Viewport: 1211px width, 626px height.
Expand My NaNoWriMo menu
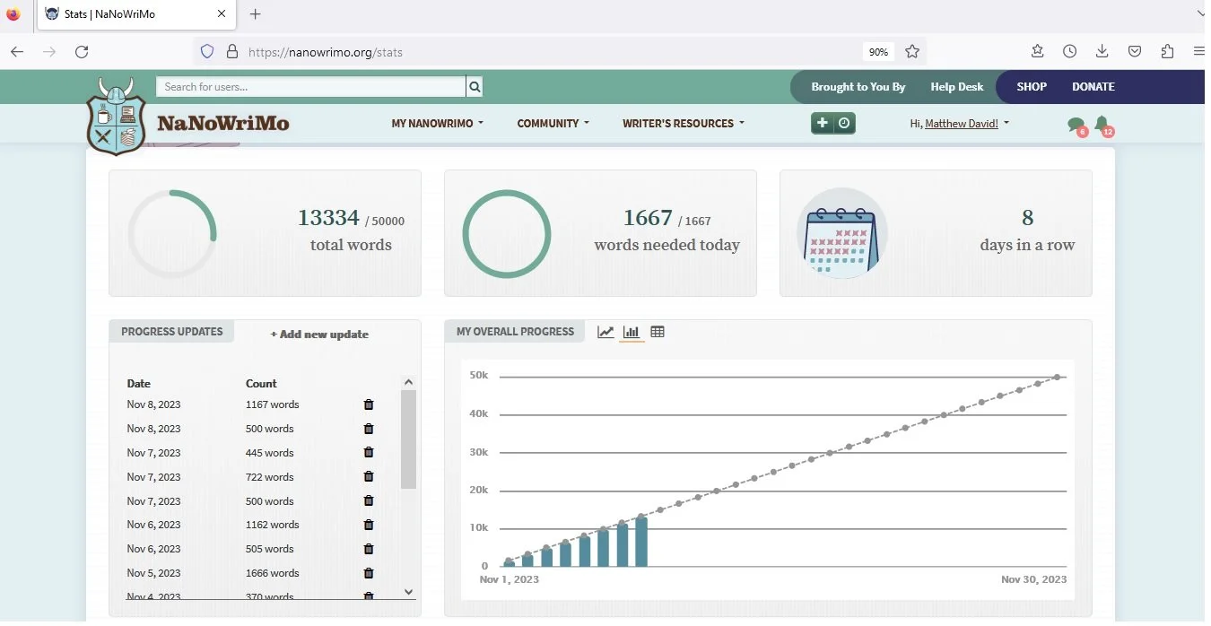[438, 124]
